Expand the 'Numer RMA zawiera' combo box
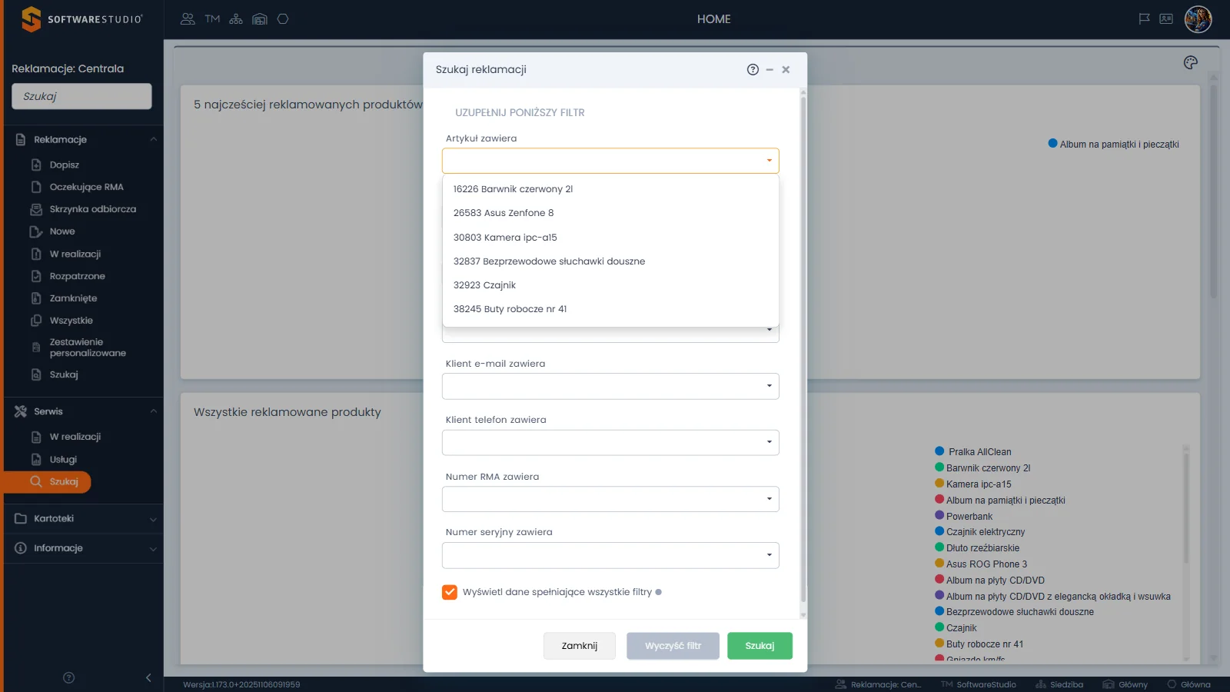This screenshot has width=1230, height=692. (x=610, y=499)
